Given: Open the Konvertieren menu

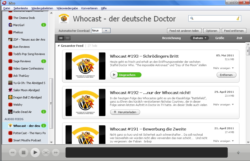Looking at the screenshot, I should point(89,8).
